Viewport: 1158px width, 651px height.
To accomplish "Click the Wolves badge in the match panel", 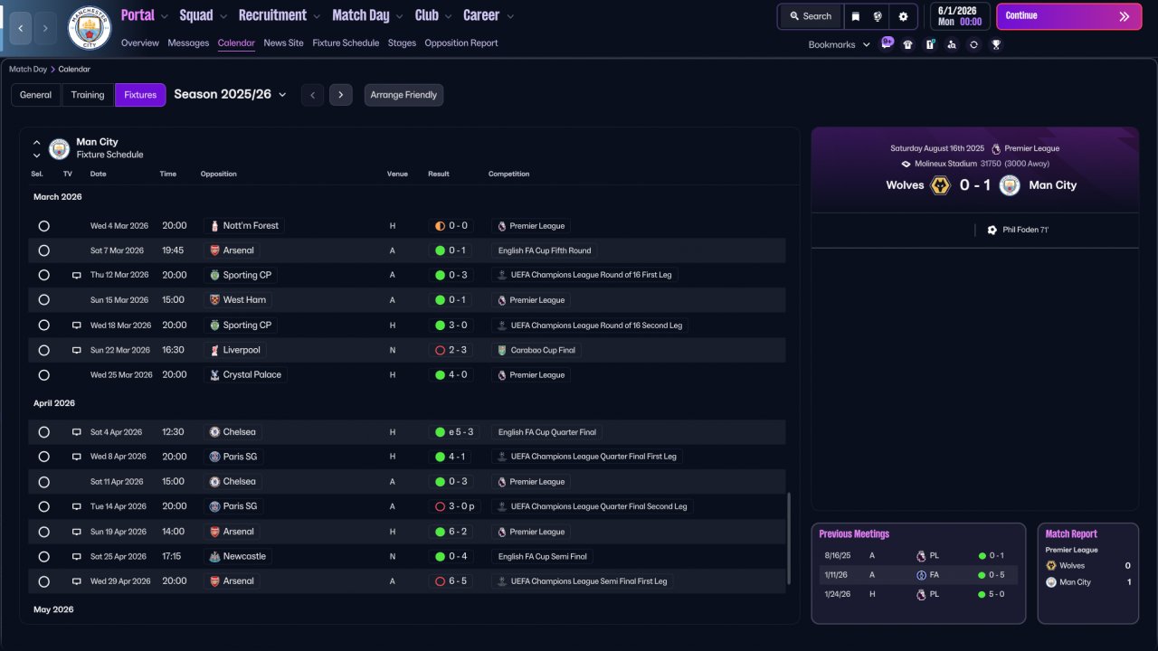I will 940,185.
